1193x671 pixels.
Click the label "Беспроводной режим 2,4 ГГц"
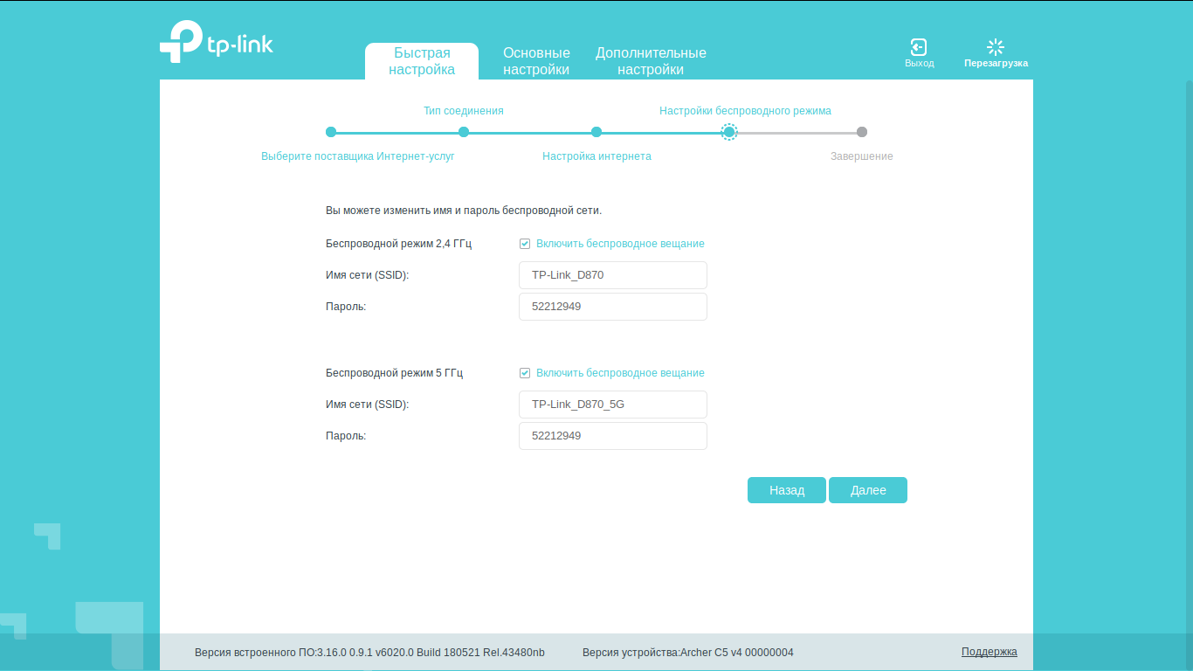(x=399, y=244)
